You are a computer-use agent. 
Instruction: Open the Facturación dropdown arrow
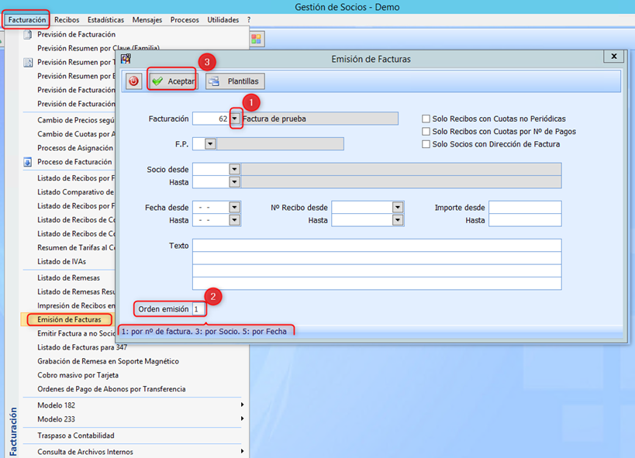coord(235,119)
